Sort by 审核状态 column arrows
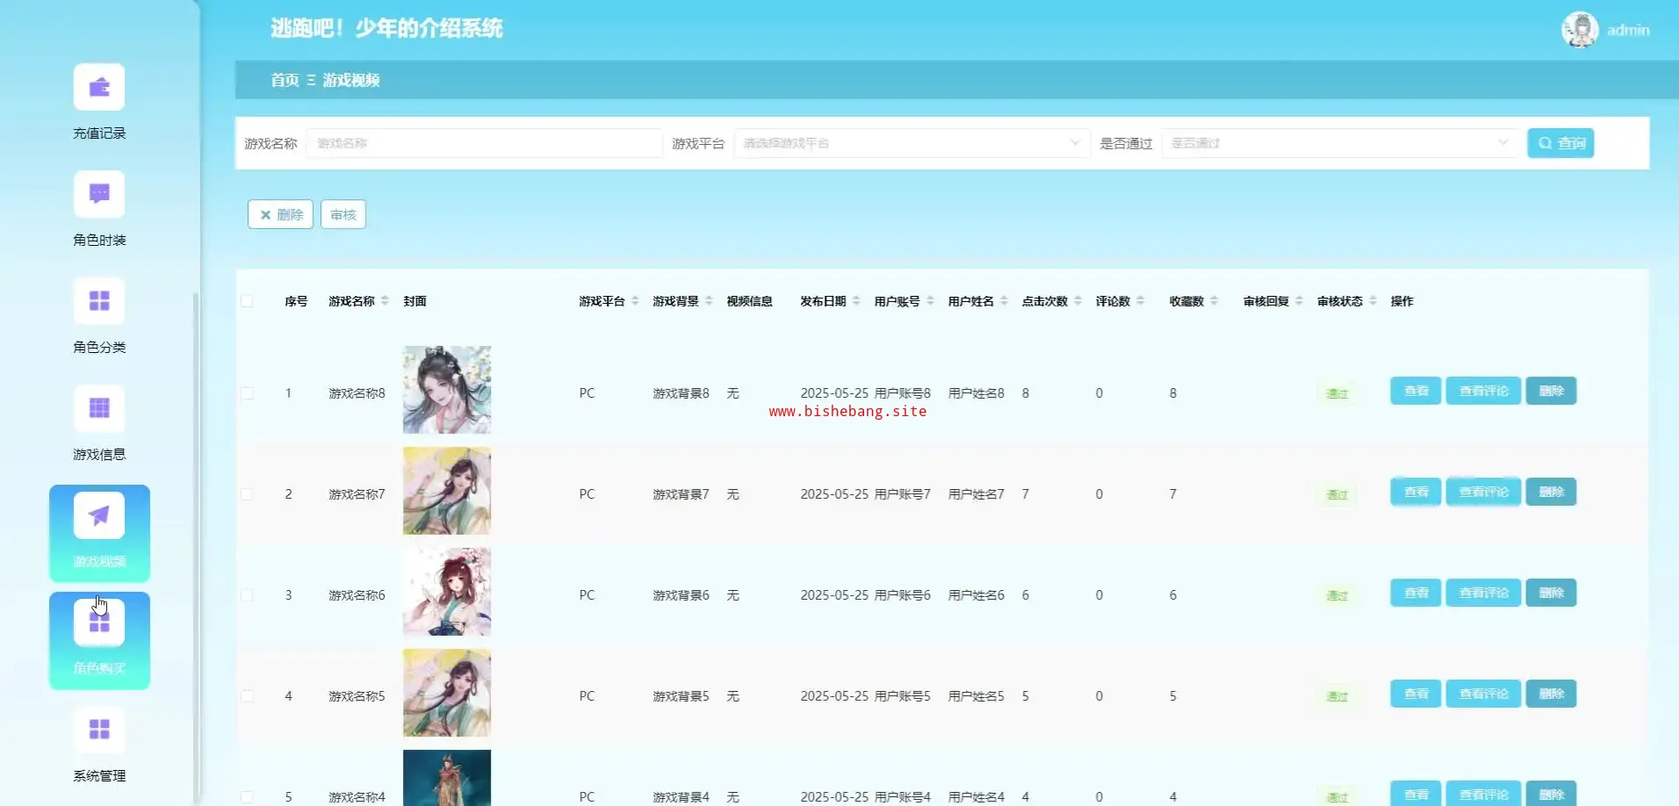The width and height of the screenshot is (1679, 806). pos(1373,301)
